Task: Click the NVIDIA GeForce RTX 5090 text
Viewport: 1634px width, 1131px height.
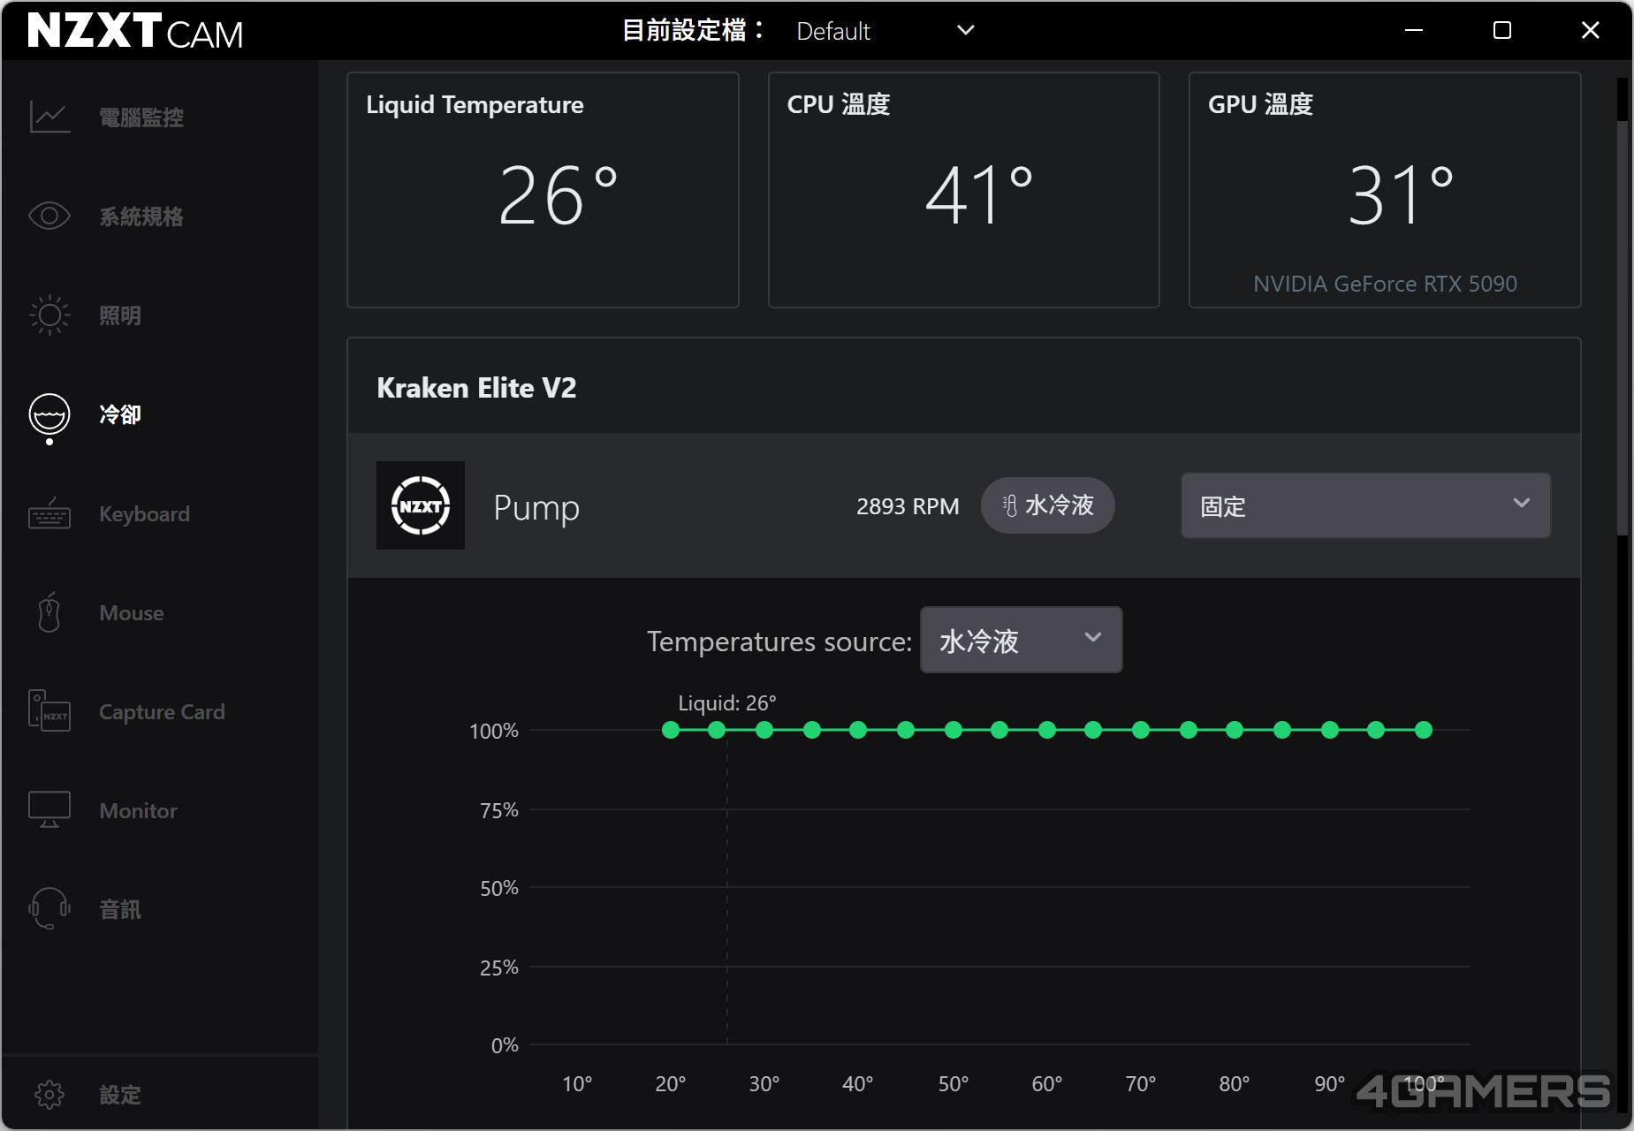Action: pyautogui.click(x=1385, y=284)
